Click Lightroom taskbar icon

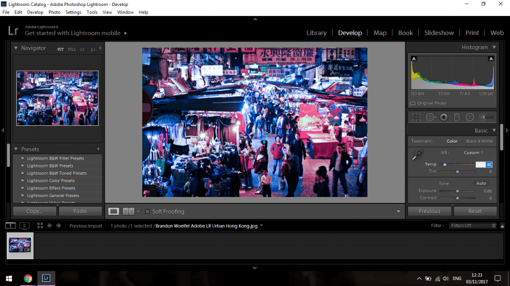pyautogui.click(x=46, y=278)
